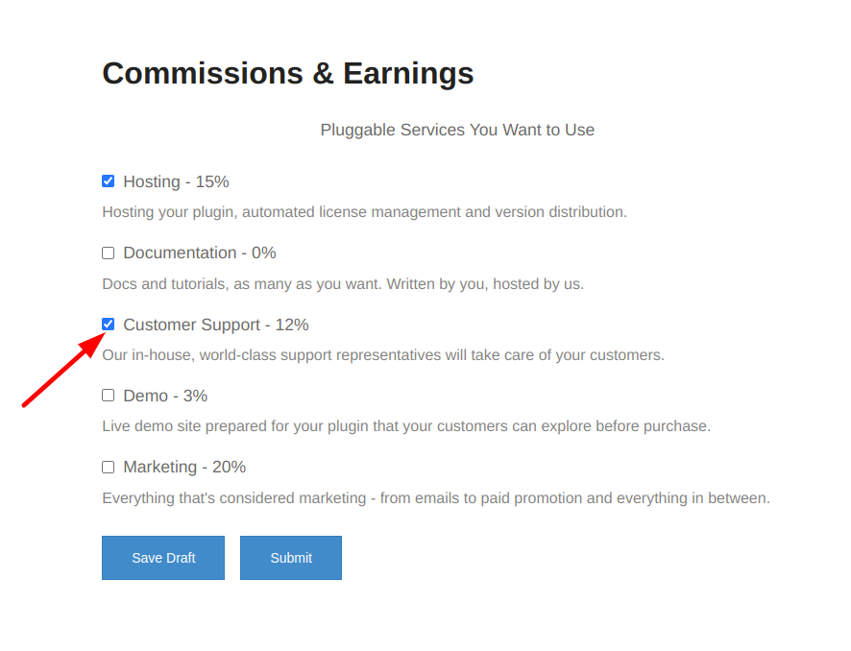Click the 'Customer Support - 12%' label text

tap(216, 325)
